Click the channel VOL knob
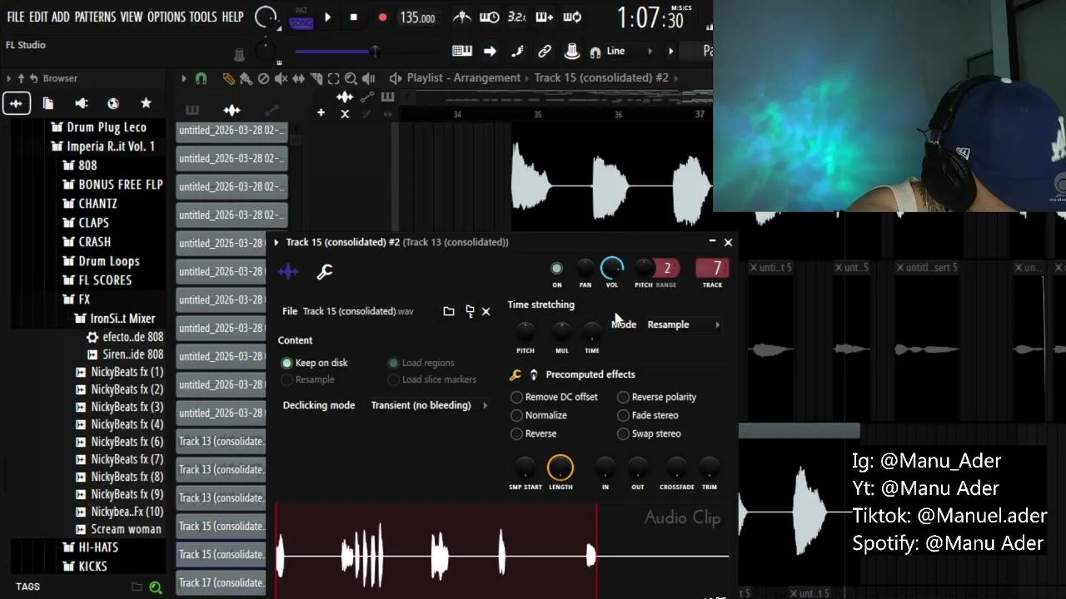 (611, 268)
